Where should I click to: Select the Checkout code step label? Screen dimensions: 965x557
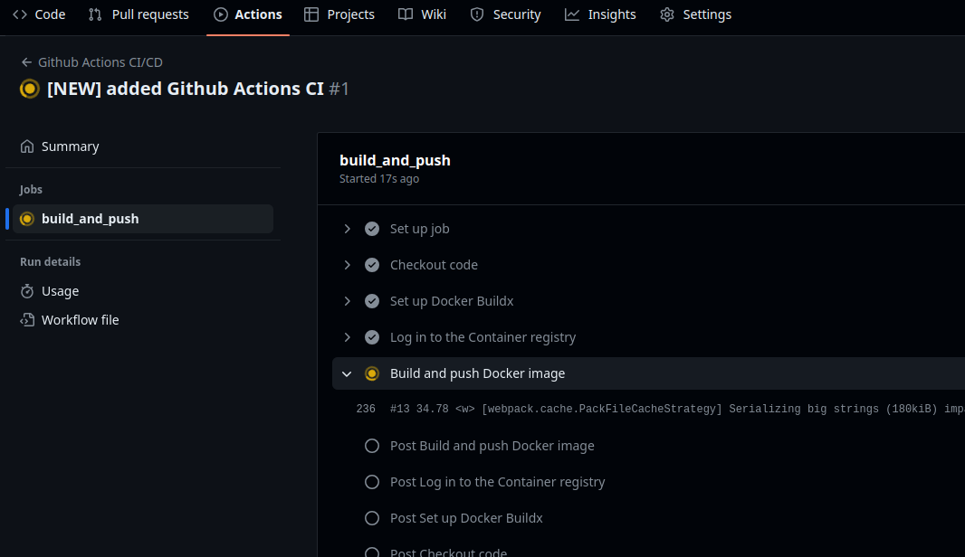pyautogui.click(x=434, y=265)
